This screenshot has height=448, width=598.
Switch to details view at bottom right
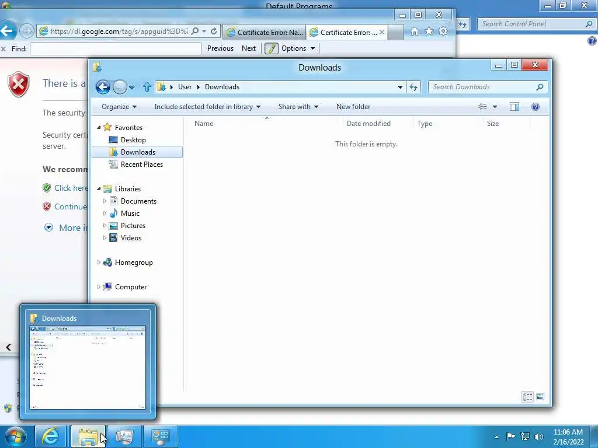(x=527, y=397)
